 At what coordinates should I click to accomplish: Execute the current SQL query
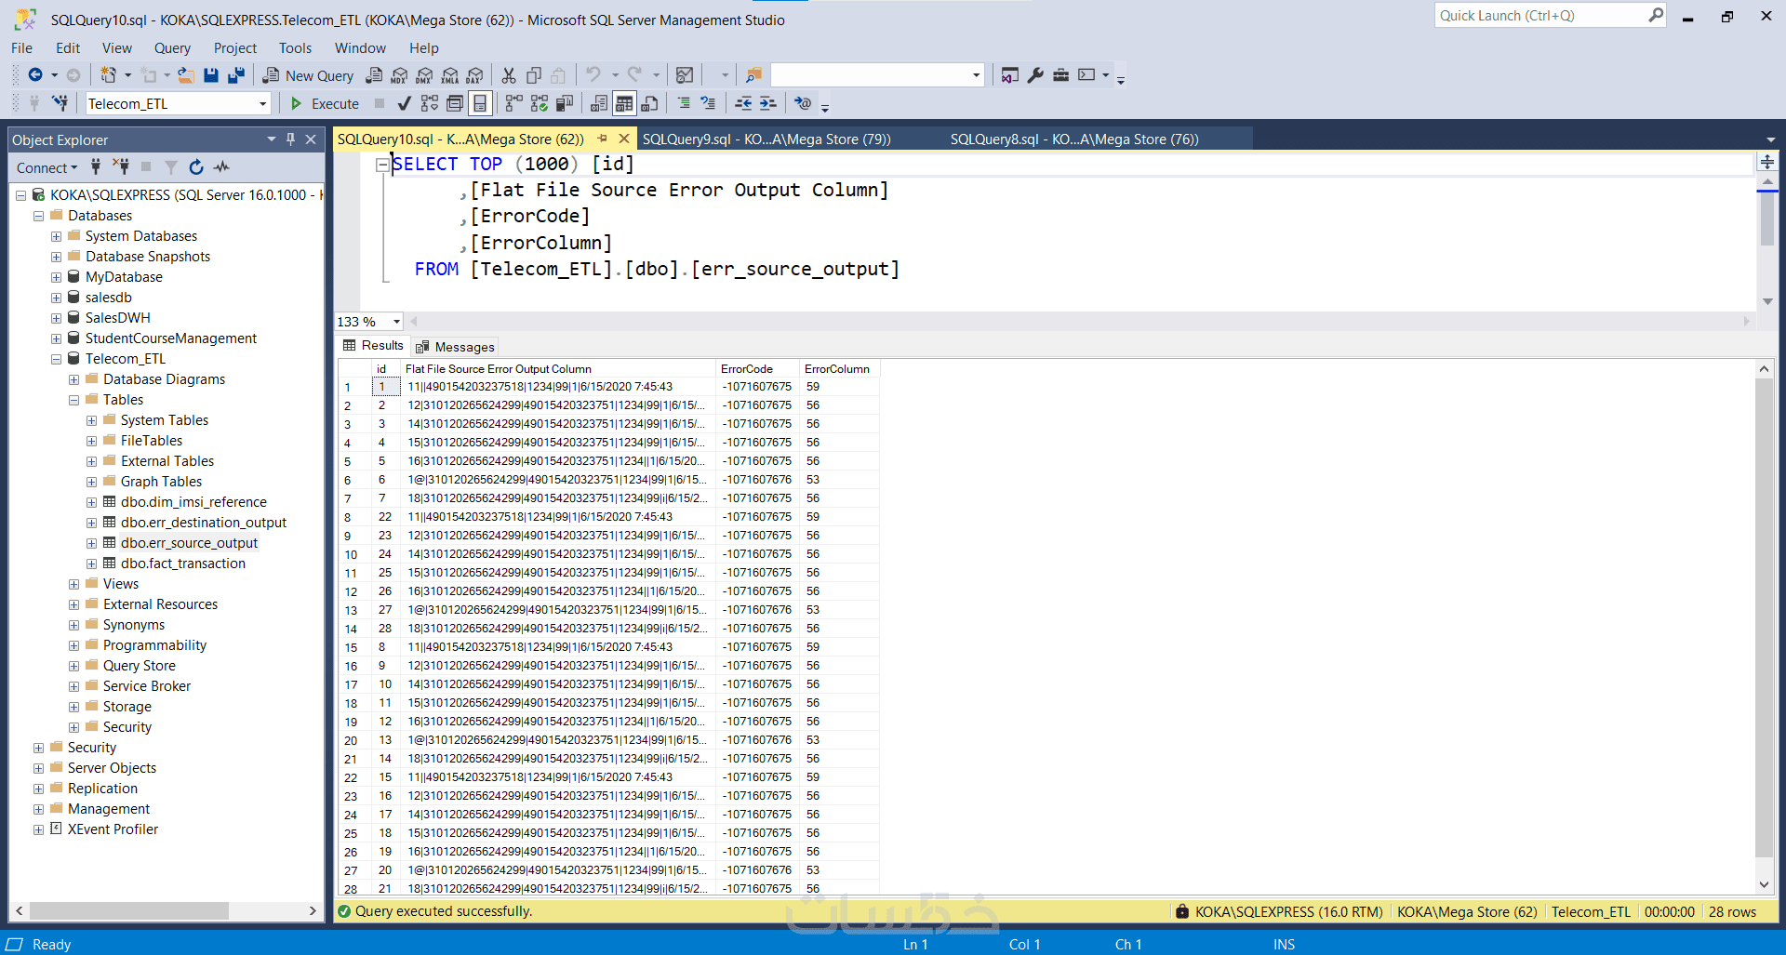click(x=325, y=103)
